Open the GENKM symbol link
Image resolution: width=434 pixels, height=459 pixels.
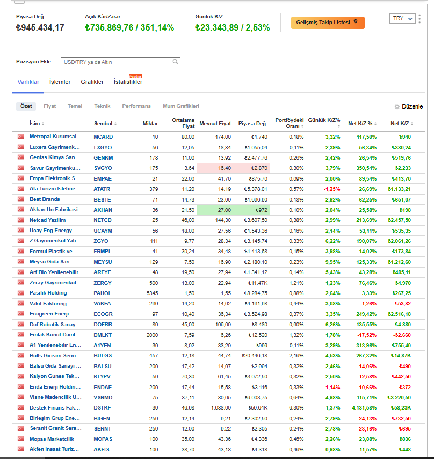tap(103, 158)
